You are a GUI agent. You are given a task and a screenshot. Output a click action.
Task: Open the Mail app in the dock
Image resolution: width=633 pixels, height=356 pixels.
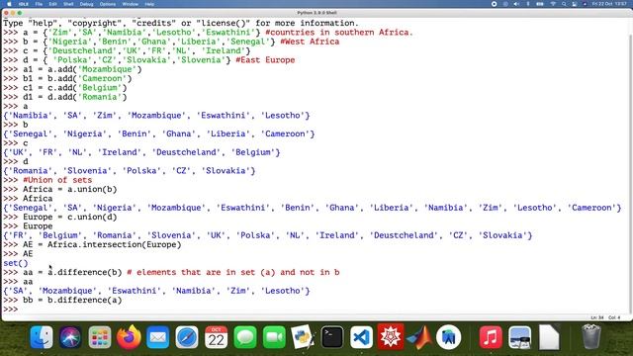[x=158, y=336]
